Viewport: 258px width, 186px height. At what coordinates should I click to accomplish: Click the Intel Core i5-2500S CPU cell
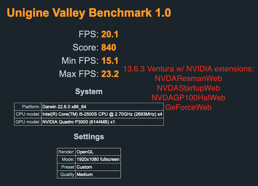click(x=102, y=114)
